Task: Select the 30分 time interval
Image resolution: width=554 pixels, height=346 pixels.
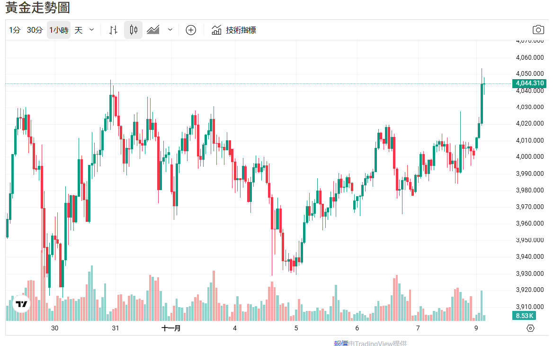Action: coord(35,30)
